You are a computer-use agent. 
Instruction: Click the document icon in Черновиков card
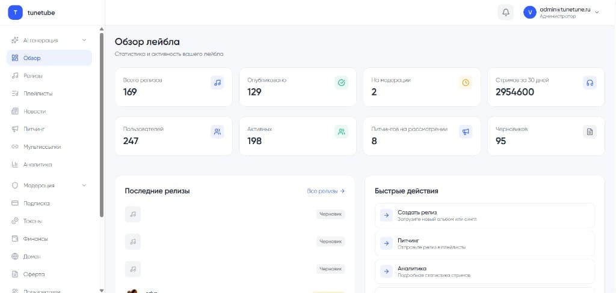(590, 131)
